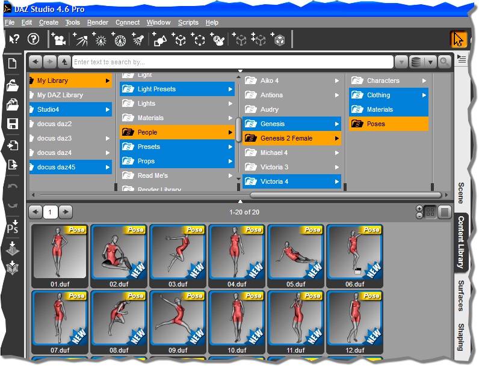The image size is (479, 367).
Task: Select the Michael 4 folder
Action: (x=292, y=153)
